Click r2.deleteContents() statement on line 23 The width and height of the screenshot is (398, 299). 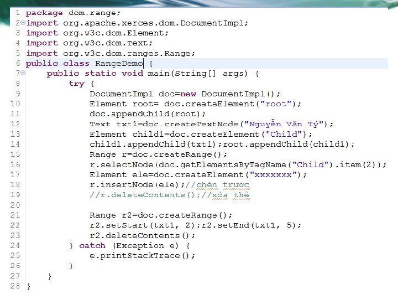pos(142,235)
